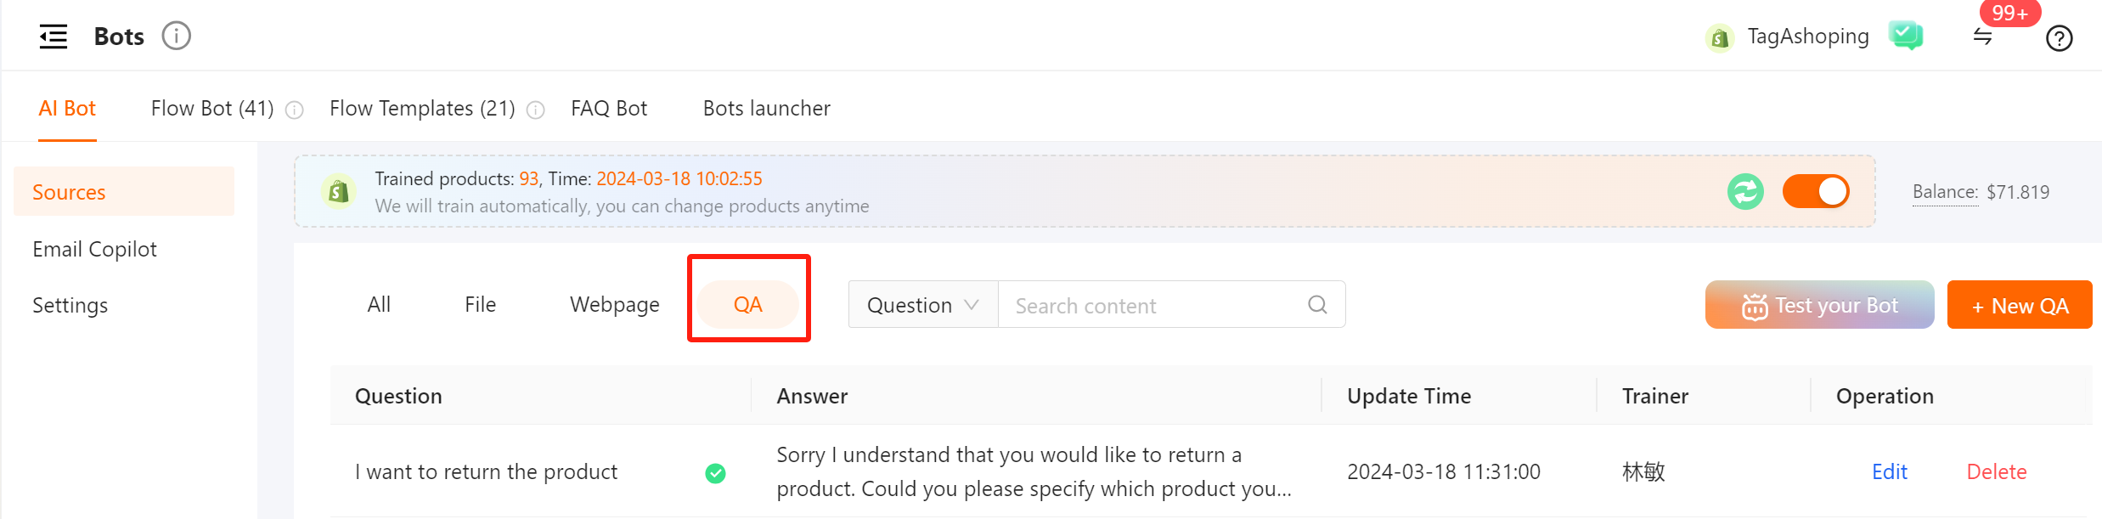Open the info icon next to Bots
This screenshot has height=519, width=2102.
click(x=177, y=37)
